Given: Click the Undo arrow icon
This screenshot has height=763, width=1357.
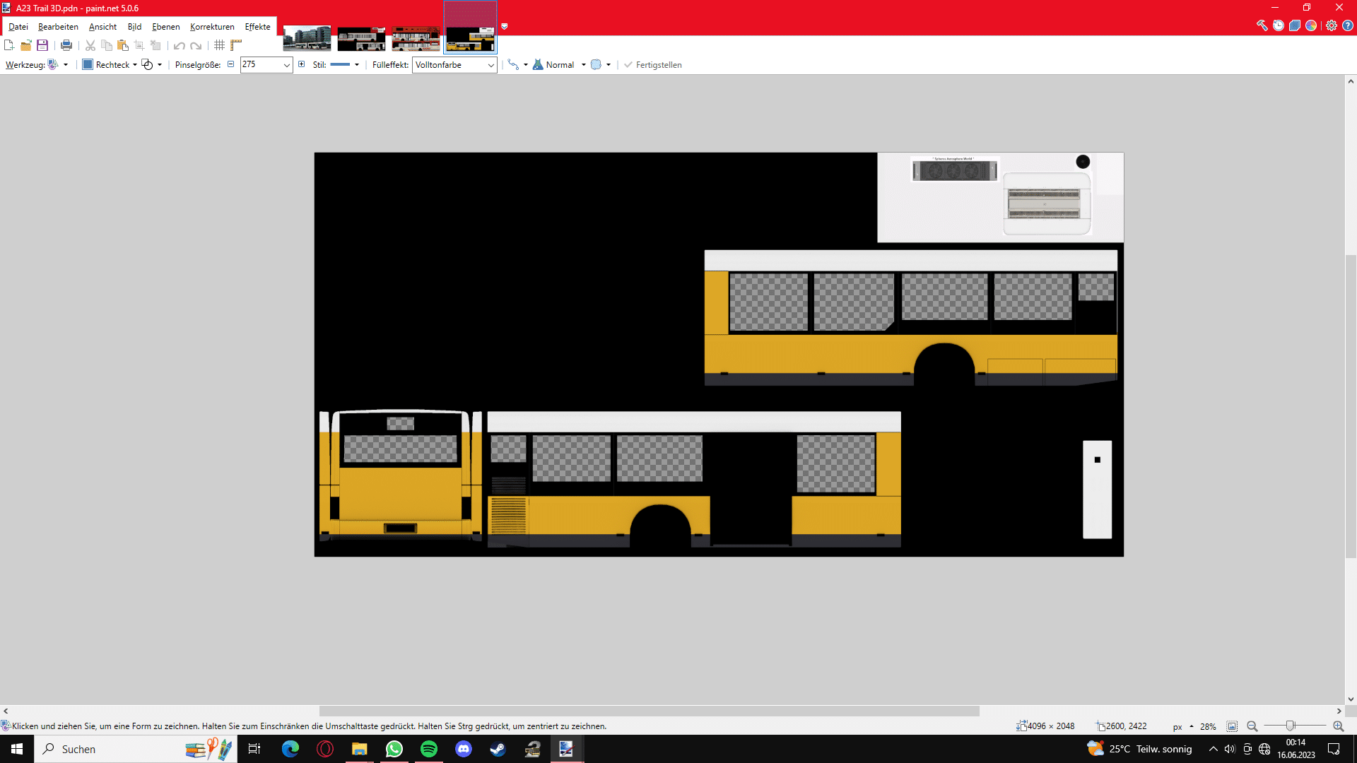Looking at the screenshot, I should 180,45.
